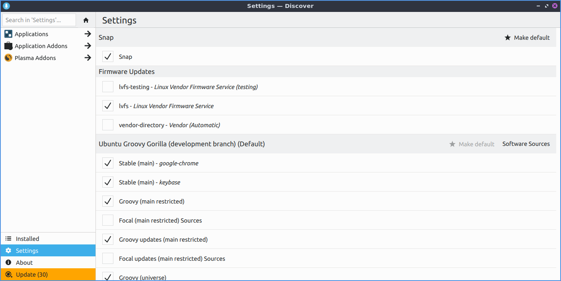The image size is (561, 281).
Task: Click the Discover app icon in title bar
Action: click(6, 6)
